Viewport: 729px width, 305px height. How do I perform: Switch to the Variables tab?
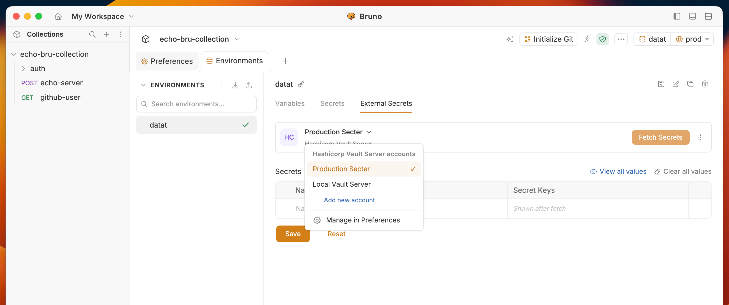[x=289, y=104]
